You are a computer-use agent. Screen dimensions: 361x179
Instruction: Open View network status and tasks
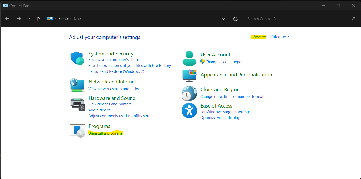[x=113, y=89]
